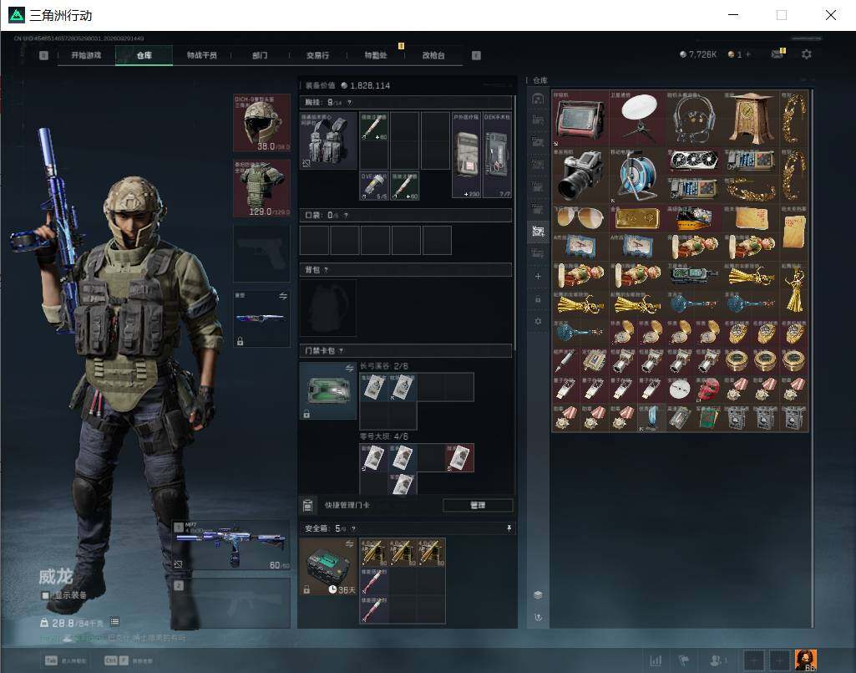The image size is (856, 673).
Task: Click the 管理 button
Action: click(478, 505)
